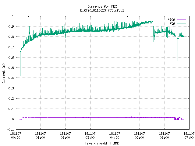Click the y-axis tick label 0.4
This screenshot has width=195, height=146.
[x=11, y=78]
